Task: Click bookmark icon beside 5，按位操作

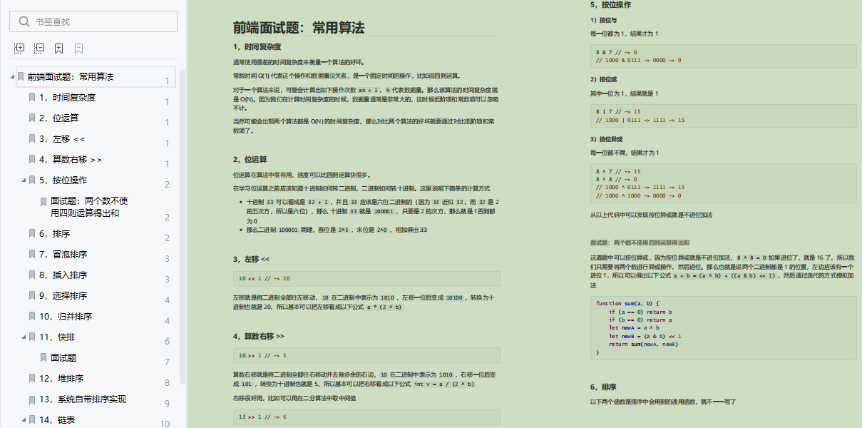Action: click(x=32, y=180)
